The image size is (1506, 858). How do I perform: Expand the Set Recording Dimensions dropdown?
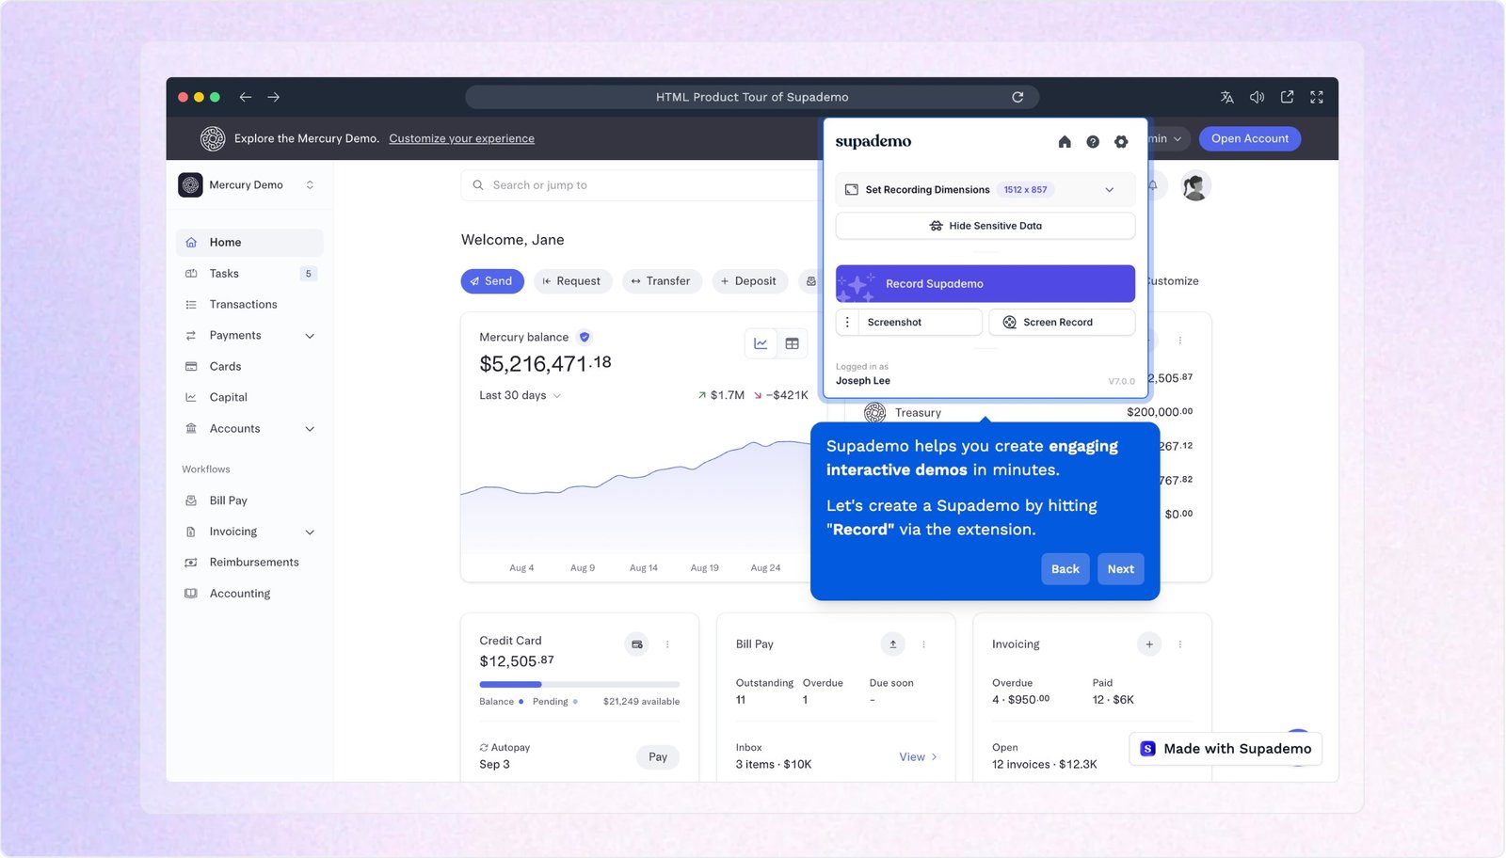point(1109,190)
